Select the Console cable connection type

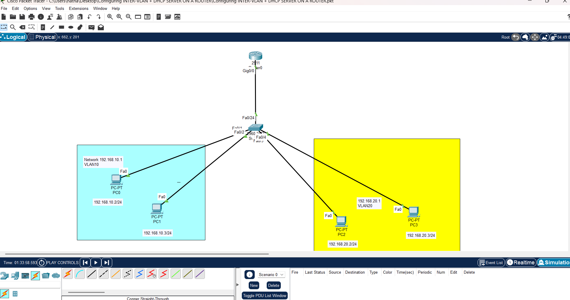coord(79,274)
